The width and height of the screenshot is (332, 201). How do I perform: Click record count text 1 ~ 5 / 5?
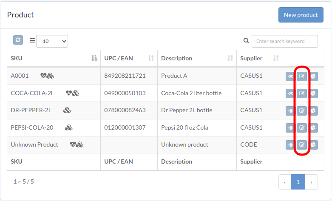tap(24, 181)
